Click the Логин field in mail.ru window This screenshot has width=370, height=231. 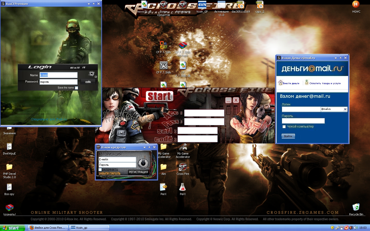tap(301, 109)
